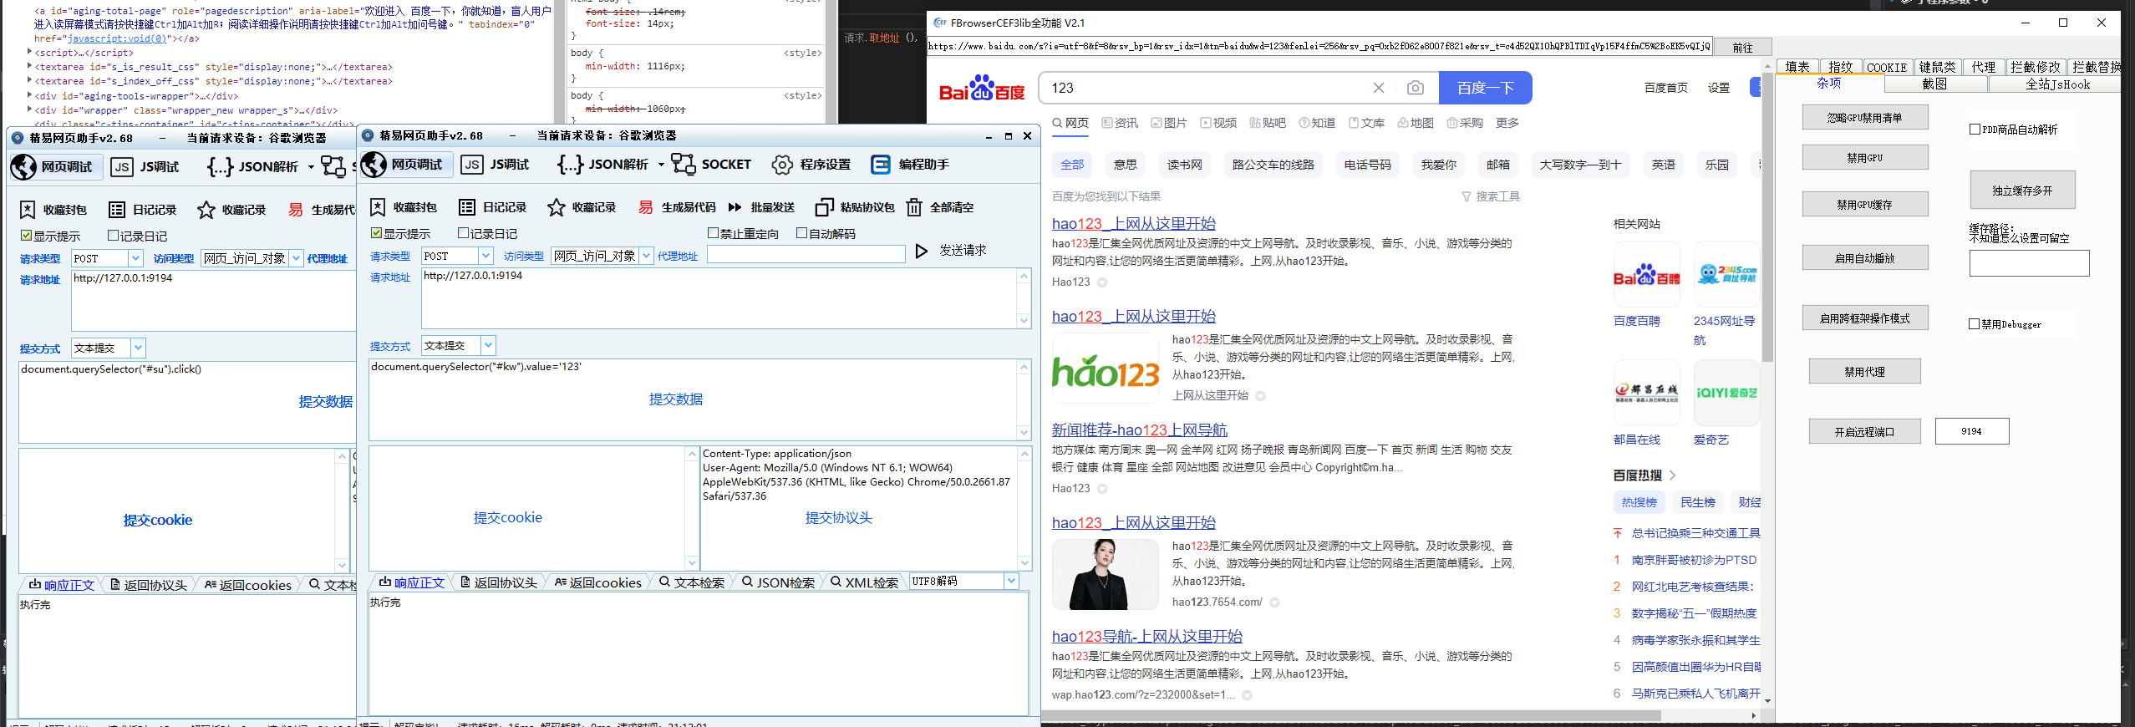The height and width of the screenshot is (727, 2135).
Task: Open 收藏记录 star icon in front helper window
Action: pyautogui.click(x=557, y=207)
